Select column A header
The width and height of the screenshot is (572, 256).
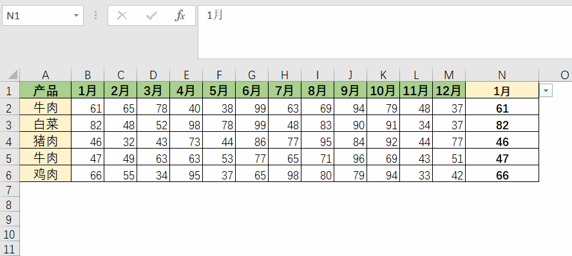45,75
